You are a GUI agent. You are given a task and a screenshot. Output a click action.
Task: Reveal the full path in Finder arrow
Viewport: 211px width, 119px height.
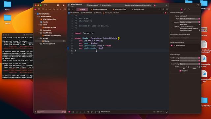tap(199, 30)
